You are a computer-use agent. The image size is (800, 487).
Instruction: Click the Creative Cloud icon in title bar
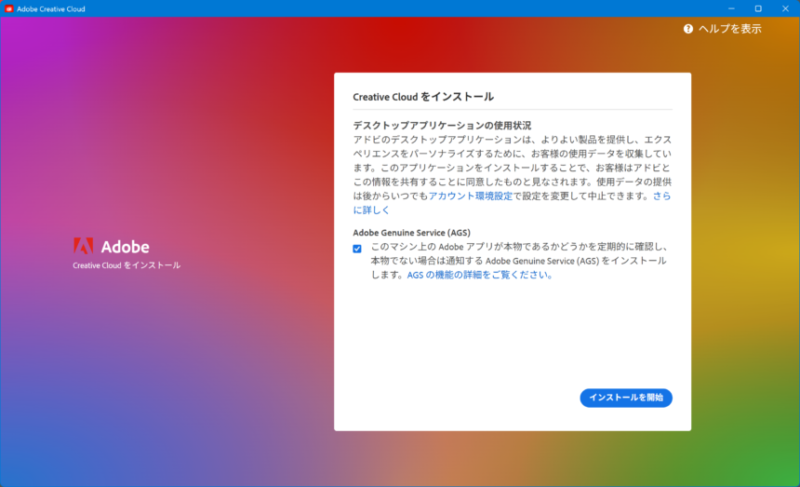coord(8,8)
